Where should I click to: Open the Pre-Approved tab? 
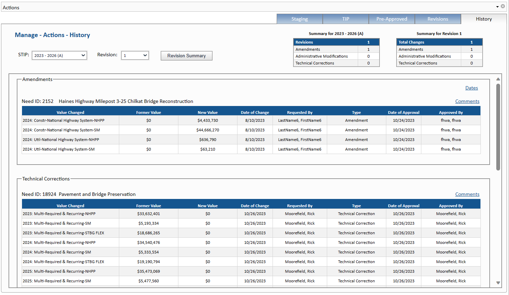tap(392, 19)
